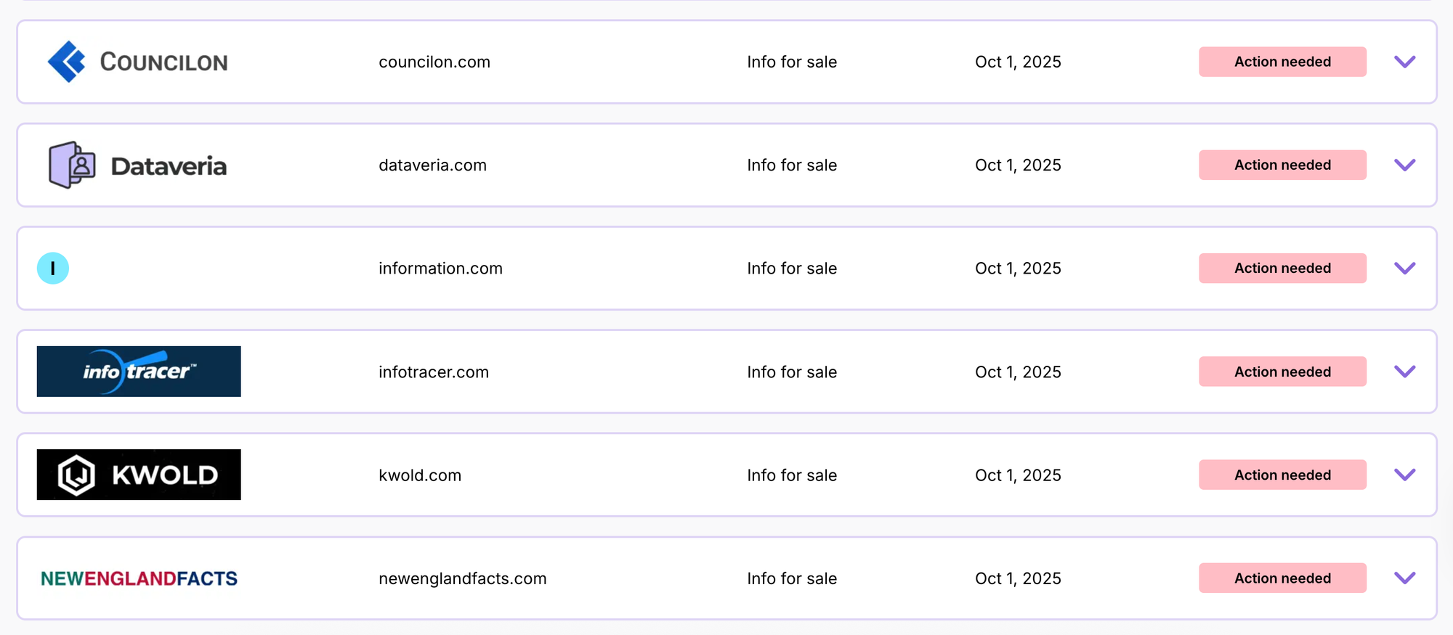
Task: Expand the infotracer.com row chevron
Action: coord(1404,372)
